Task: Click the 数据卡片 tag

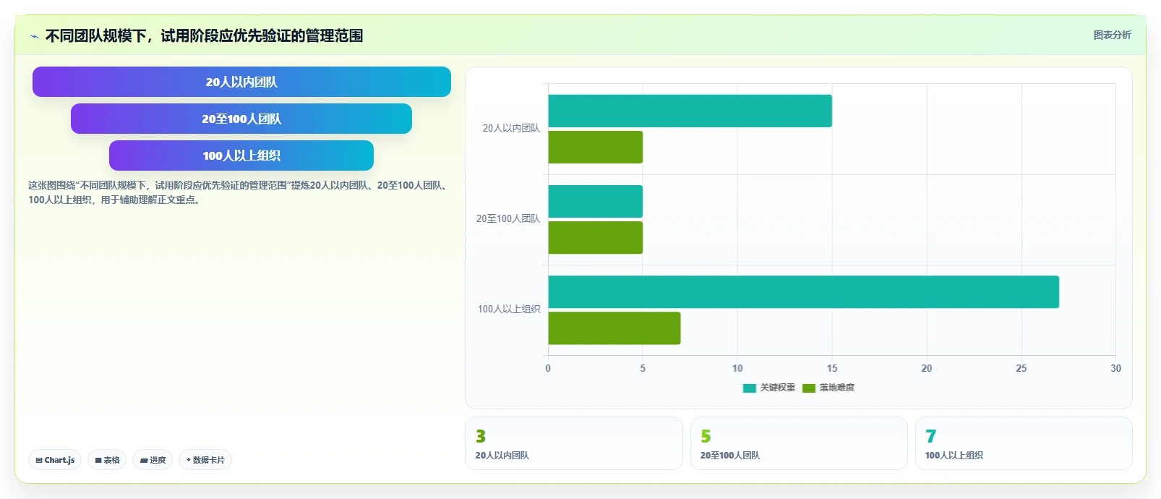Action: click(x=205, y=460)
